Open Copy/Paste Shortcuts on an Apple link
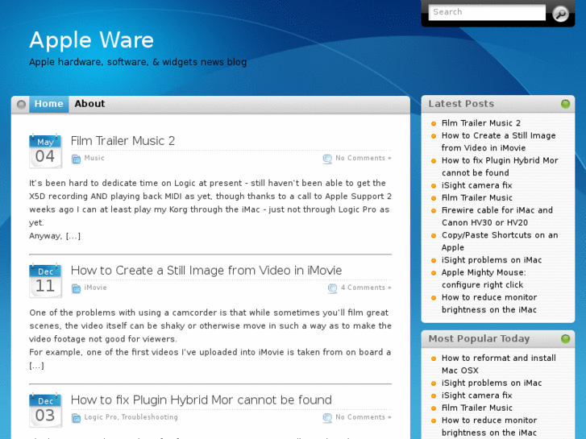Viewport: 586px width, 439px height. [500, 242]
